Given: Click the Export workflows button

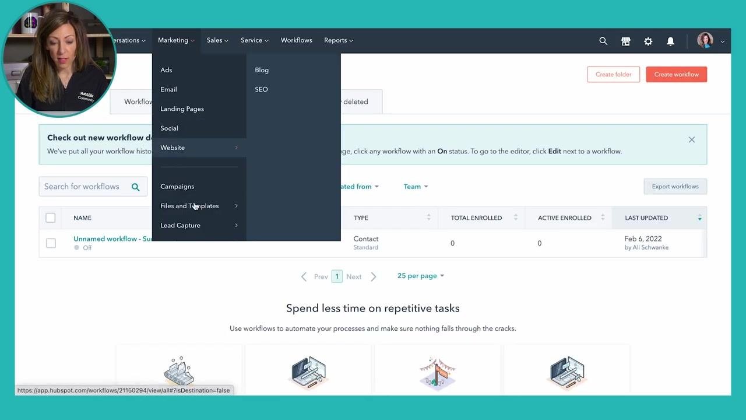Looking at the screenshot, I should [675, 187].
